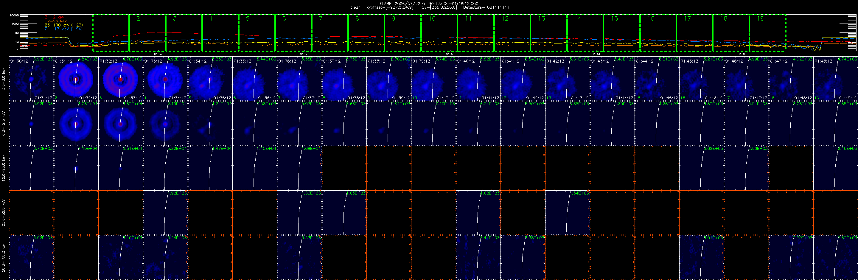Select interval 6 in the light curve
Viewport: 858px width, 280px height.
click(293, 33)
